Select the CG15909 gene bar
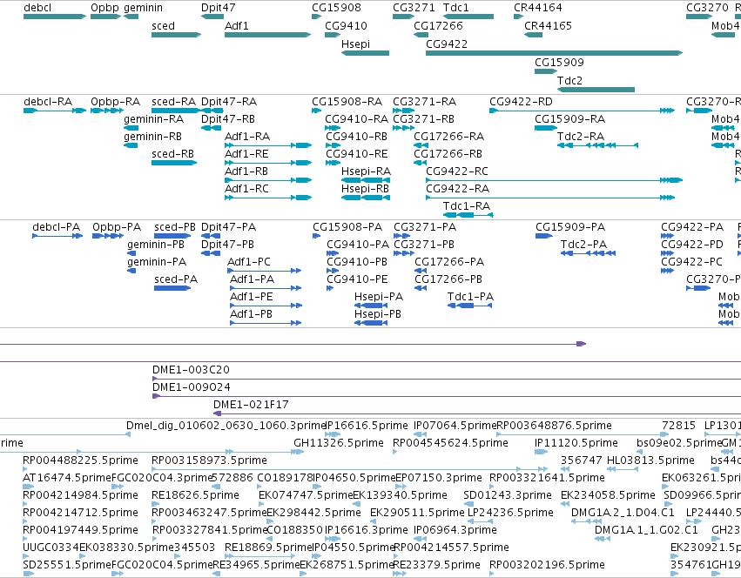This screenshot has height=578, width=741. pyautogui.click(x=546, y=71)
